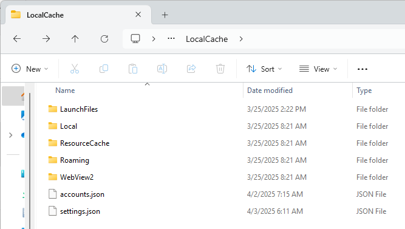Close the LocalCache tab

click(x=138, y=15)
